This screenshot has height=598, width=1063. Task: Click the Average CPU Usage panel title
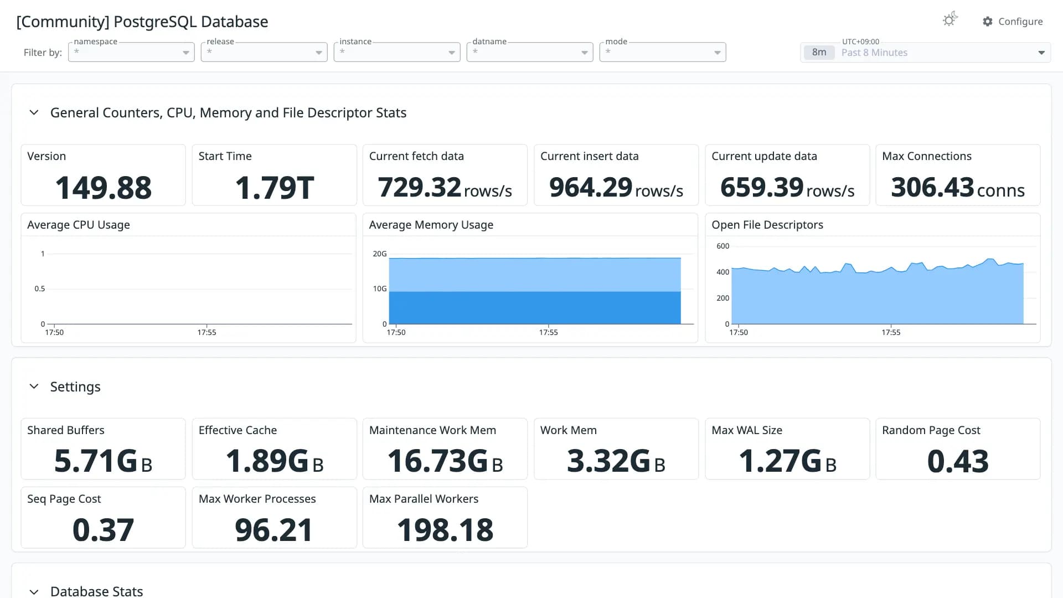click(x=79, y=225)
